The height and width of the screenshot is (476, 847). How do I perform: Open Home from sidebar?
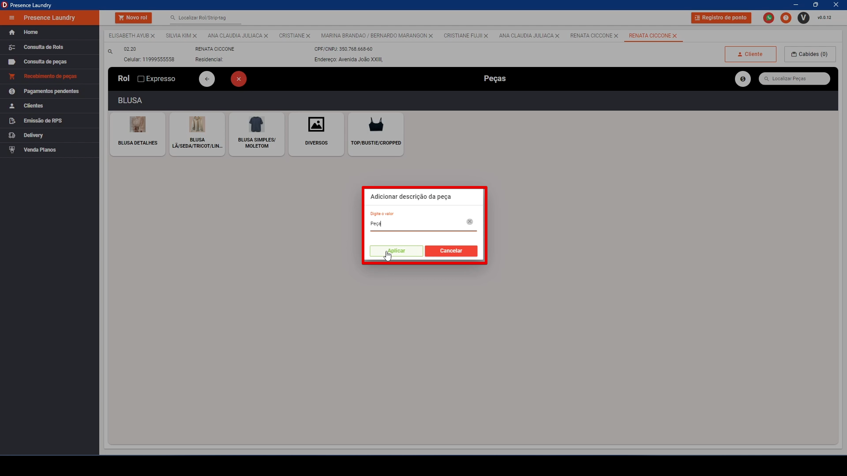49,32
